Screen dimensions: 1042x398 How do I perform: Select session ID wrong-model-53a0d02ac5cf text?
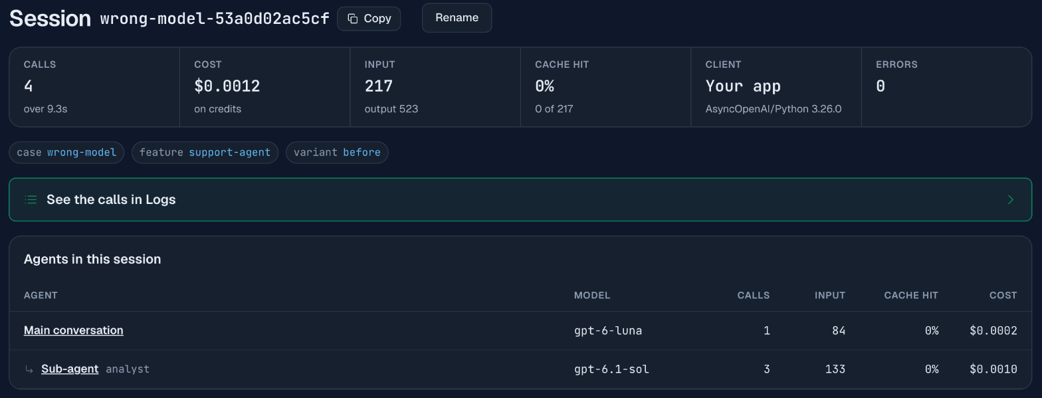pyautogui.click(x=215, y=19)
